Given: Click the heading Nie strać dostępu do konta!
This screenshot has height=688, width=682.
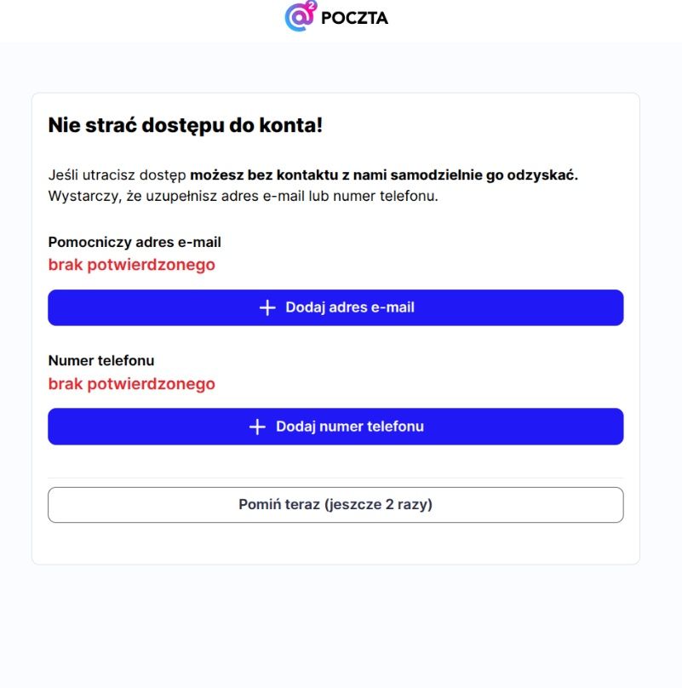Looking at the screenshot, I should (186, 125).
